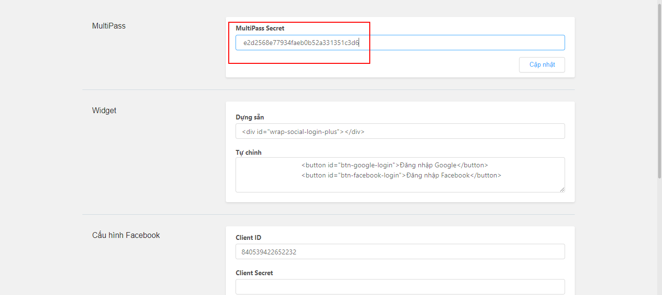Click the "Client Secret" label

pyautogui.click(x=254, y=273)
